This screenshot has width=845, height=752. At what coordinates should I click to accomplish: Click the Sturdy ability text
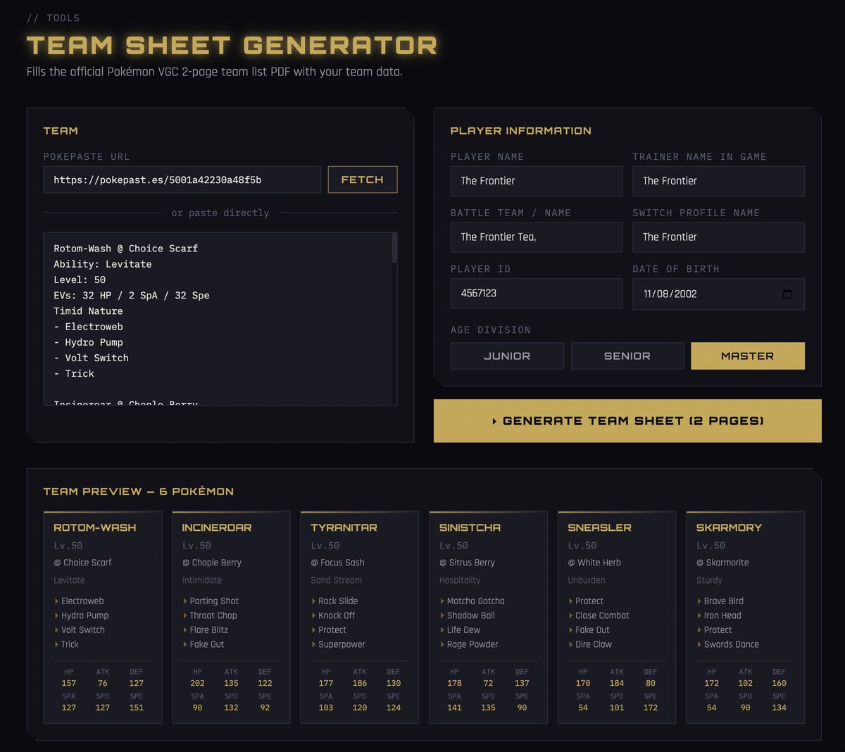[x=709, y=580]
